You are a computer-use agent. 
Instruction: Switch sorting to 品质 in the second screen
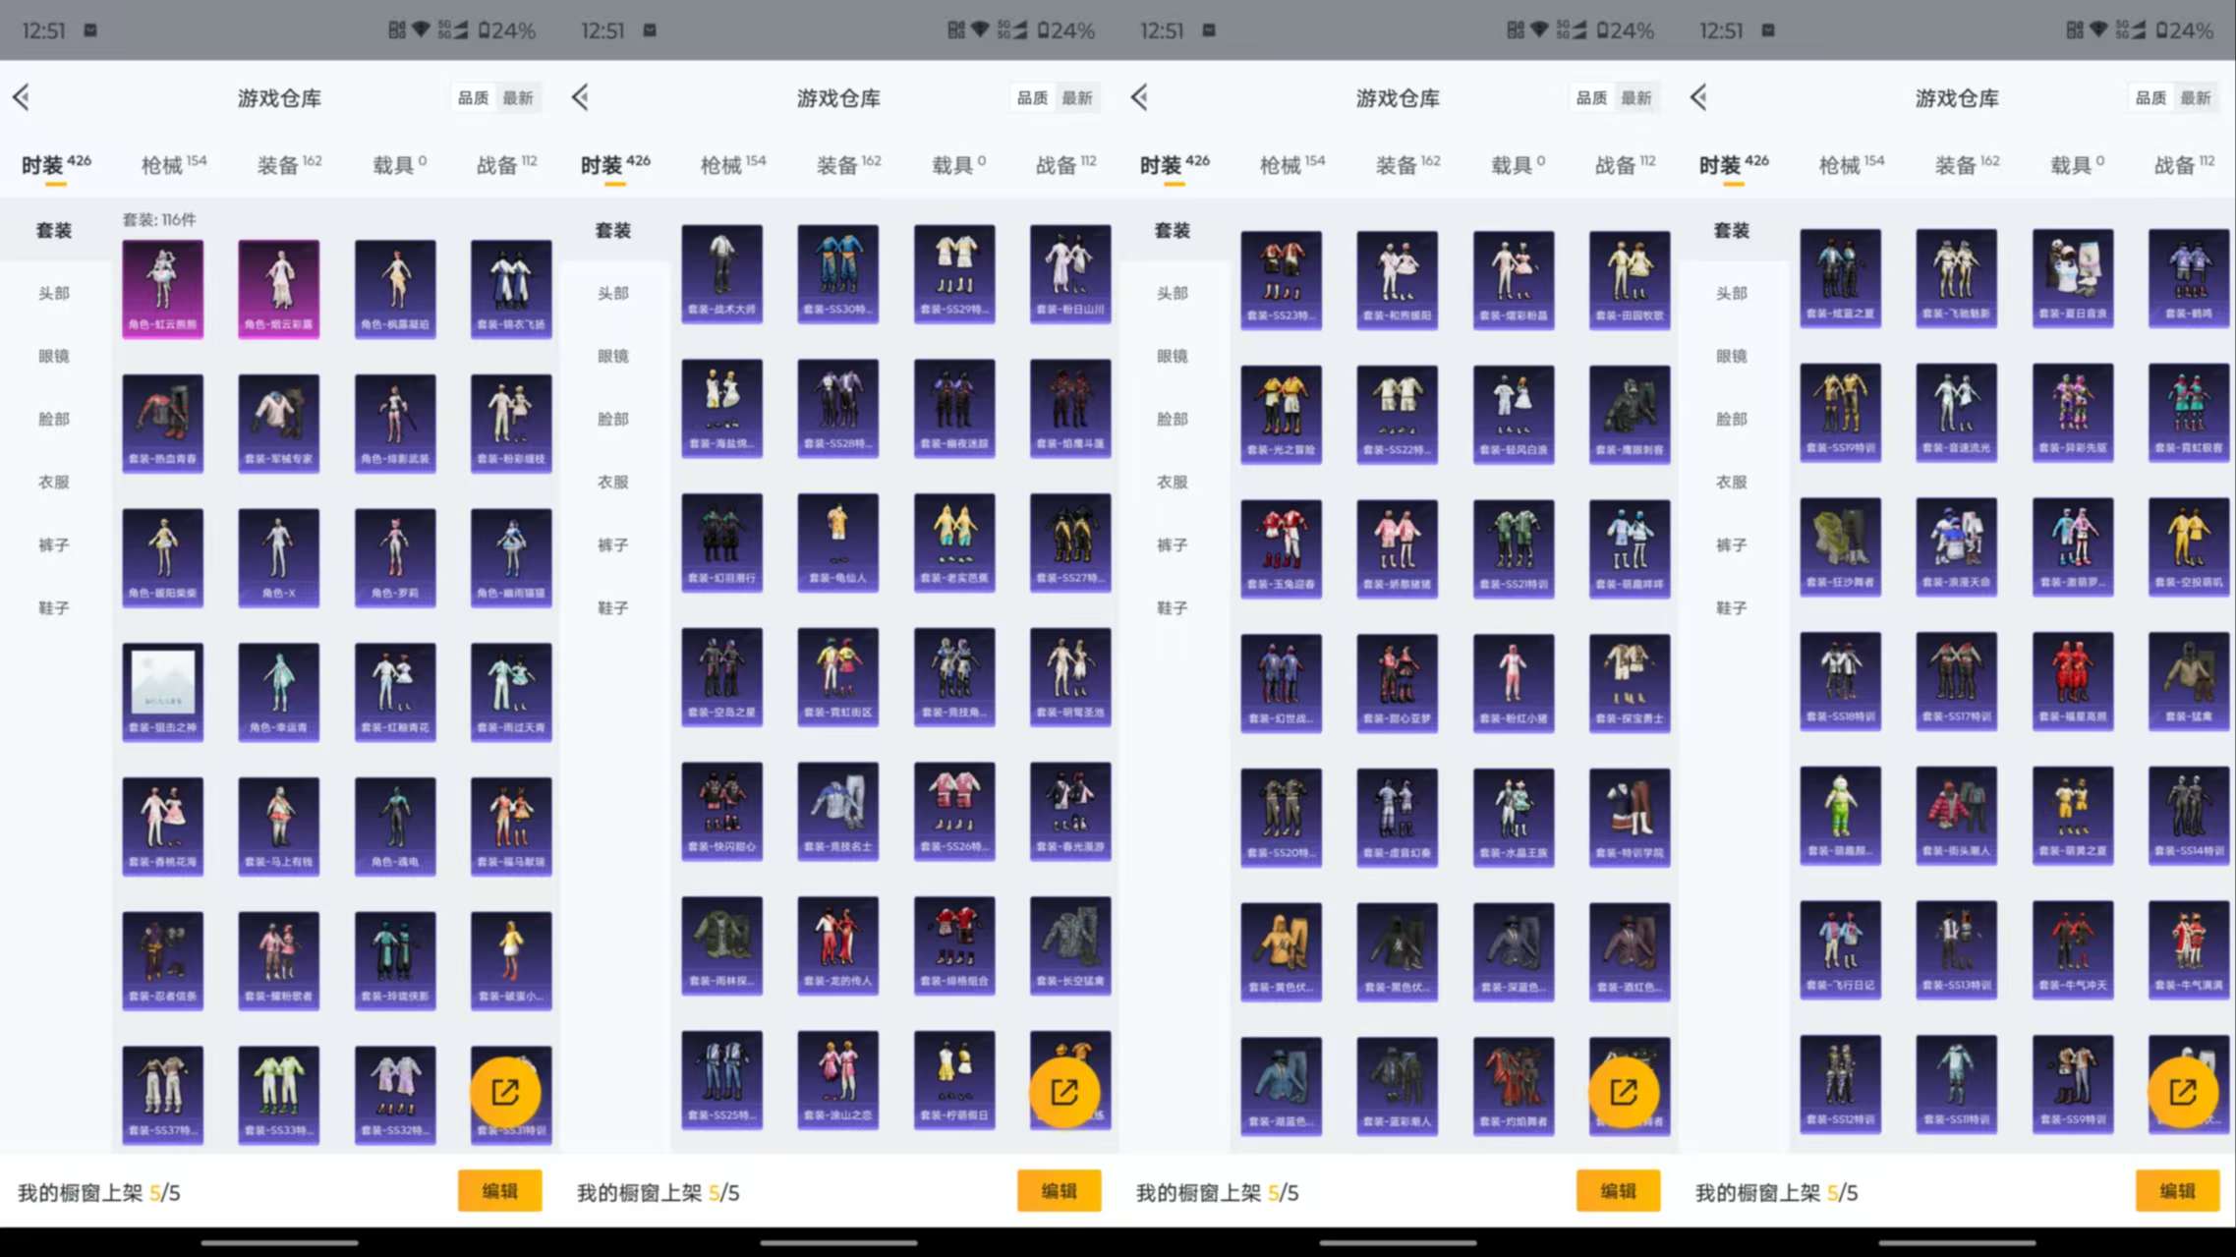(1032, 98)
